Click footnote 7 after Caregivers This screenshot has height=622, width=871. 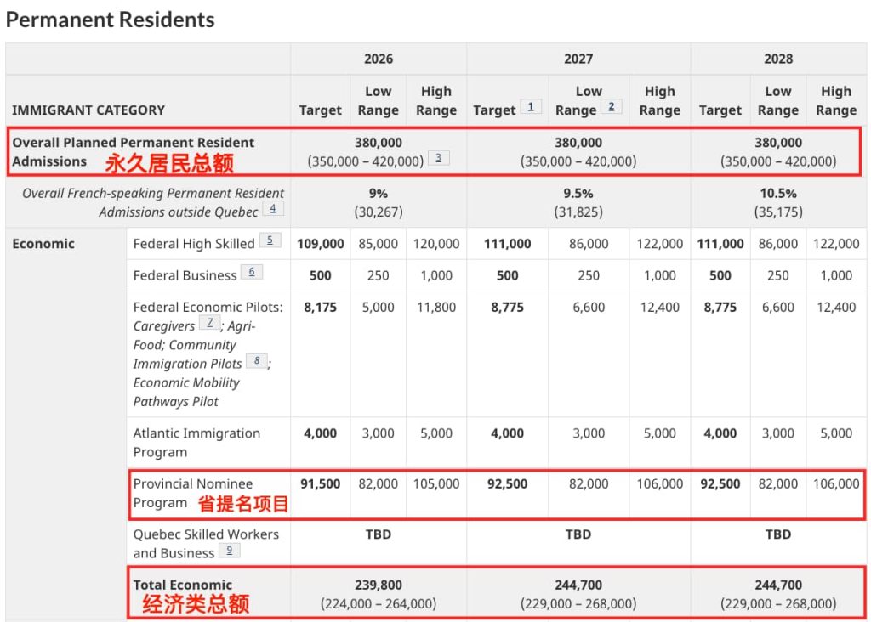(209, 323)
